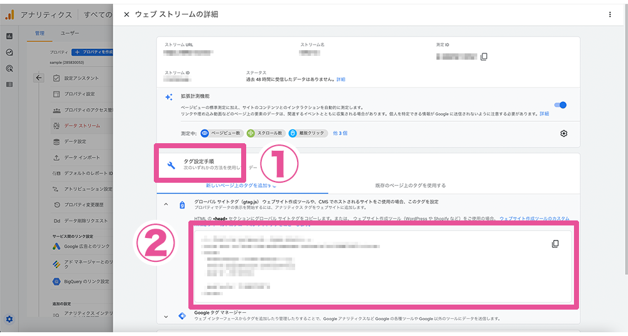
Task: Click the wrench icon for タグ設定手順
Action: 171,165
